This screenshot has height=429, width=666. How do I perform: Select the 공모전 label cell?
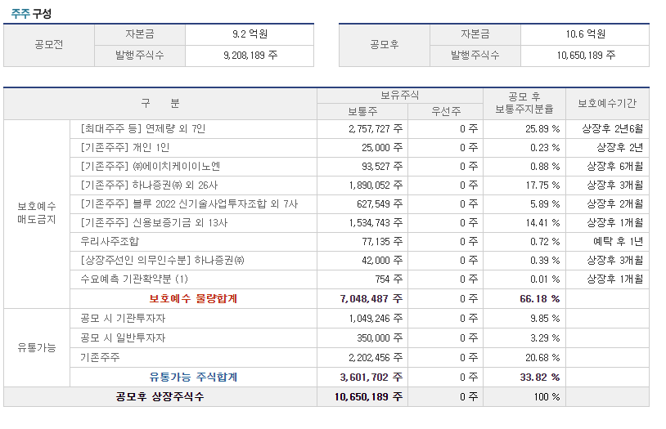click(x=49, y=45)
